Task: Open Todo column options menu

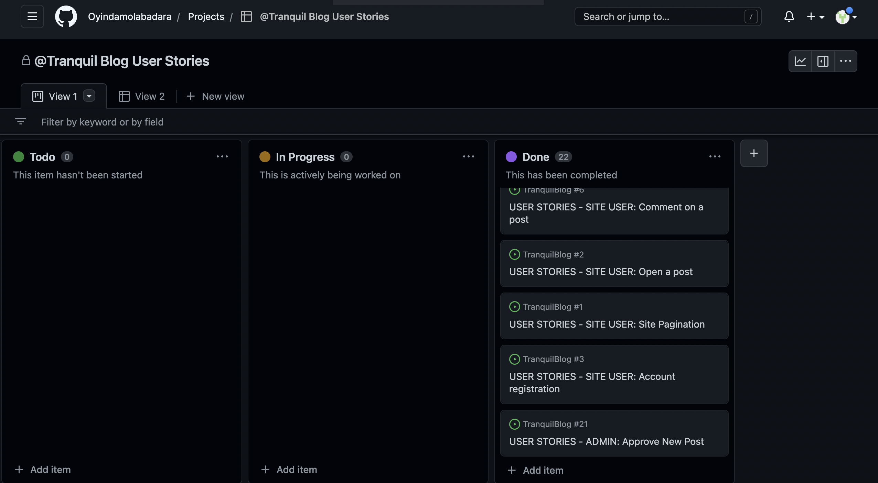Action: [222, 157]
